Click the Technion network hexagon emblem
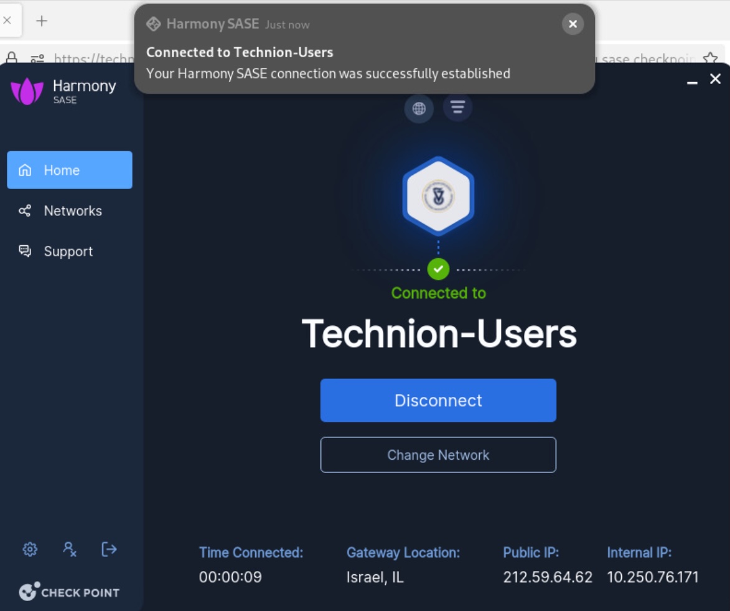 pos(438,196)
